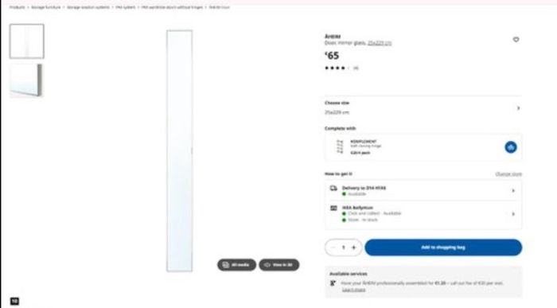Add to shopping bag
This screenshot has width=557, height=308.
tap(443, 248)
